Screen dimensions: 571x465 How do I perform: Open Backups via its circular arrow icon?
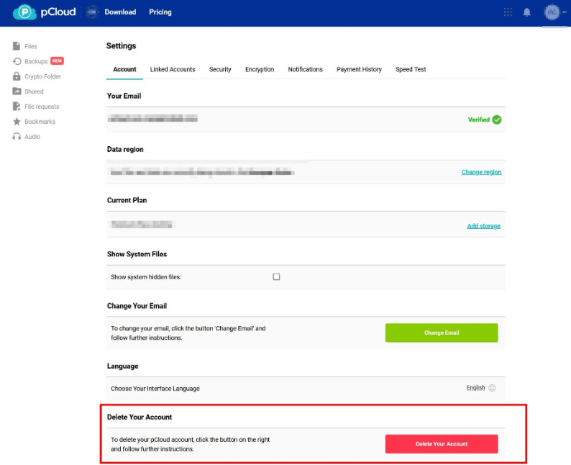[x=17, y=61]
